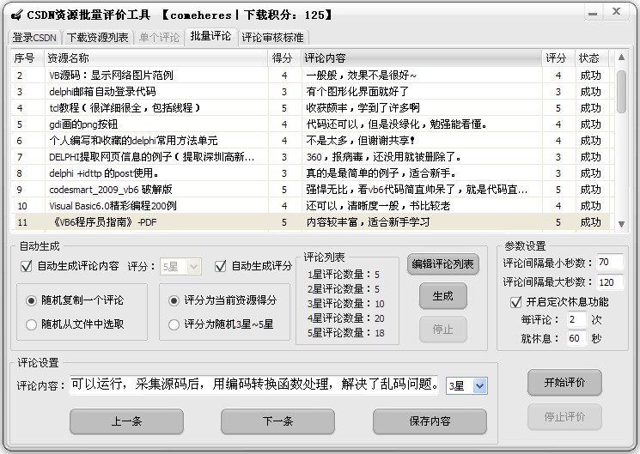
Task: Click 评论内容 column header
Action: click(x=422, y=58)
